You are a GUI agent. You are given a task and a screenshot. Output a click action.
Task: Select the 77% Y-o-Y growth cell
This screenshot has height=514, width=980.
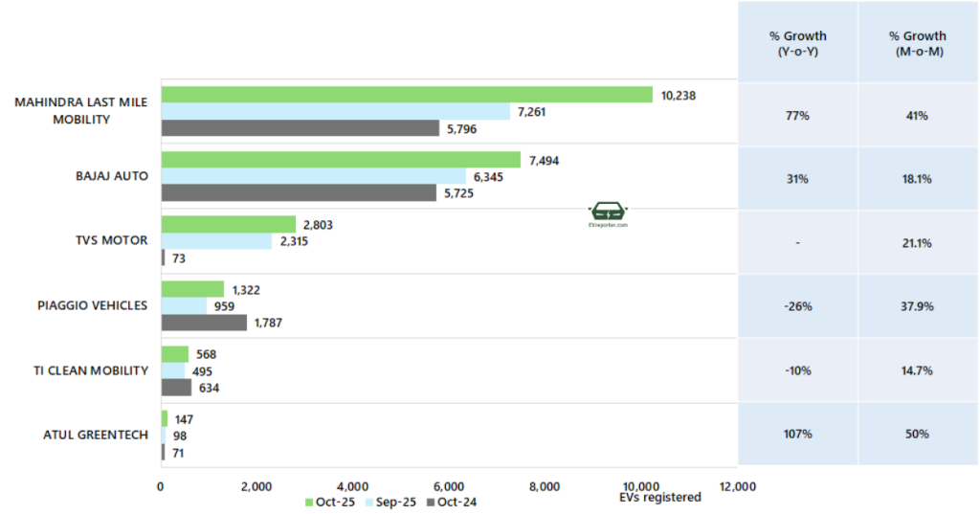(797, 115)
